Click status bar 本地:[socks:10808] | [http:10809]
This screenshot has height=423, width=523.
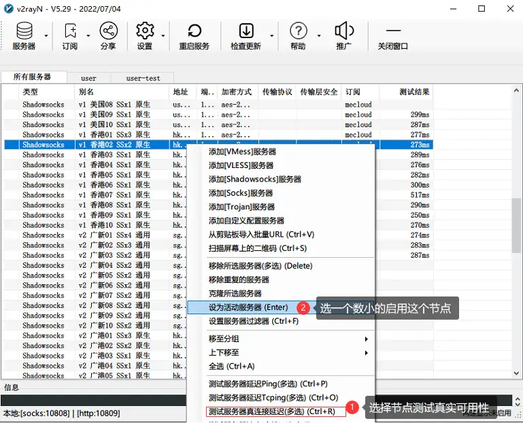(61, 413)
